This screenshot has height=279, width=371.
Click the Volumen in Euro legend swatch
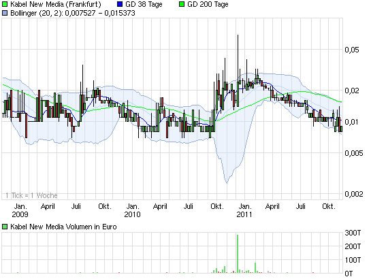click(5, 227)
